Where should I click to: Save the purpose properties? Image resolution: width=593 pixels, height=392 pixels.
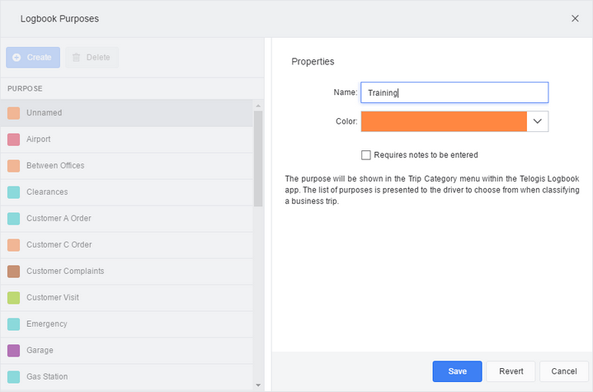457,371
